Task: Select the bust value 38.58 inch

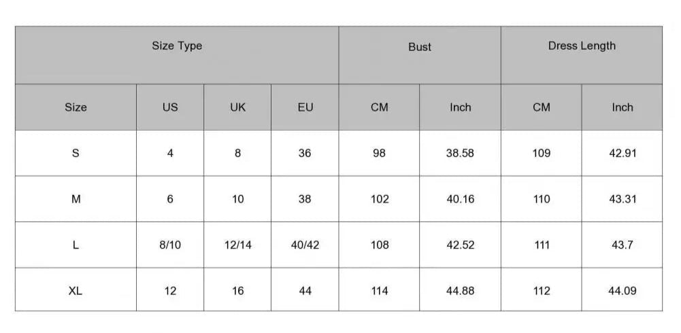Action: [460, 154]
